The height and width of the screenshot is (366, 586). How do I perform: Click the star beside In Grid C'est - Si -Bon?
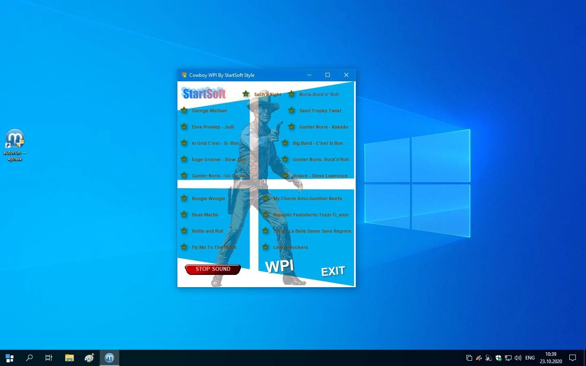click(184, 143)
